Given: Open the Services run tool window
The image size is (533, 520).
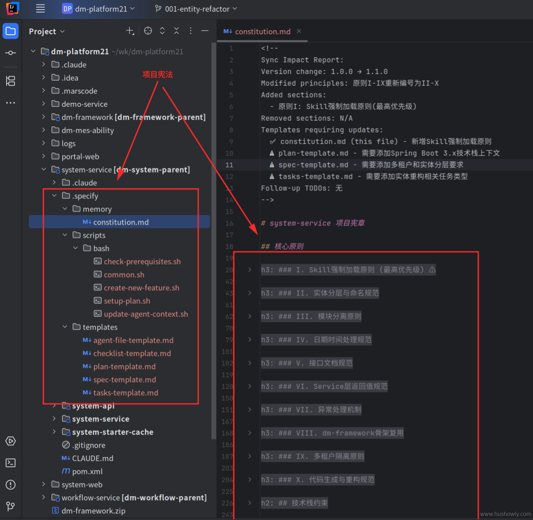Looking at the screenshot, I should pos(11,441).
